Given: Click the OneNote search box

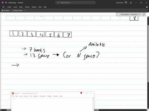Looking at the screenshot, I should [75, 3].
